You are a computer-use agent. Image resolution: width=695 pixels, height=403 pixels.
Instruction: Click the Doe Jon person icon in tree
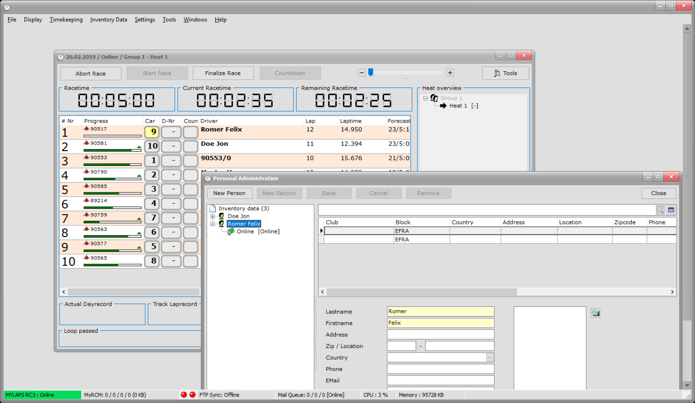(222, 216)
